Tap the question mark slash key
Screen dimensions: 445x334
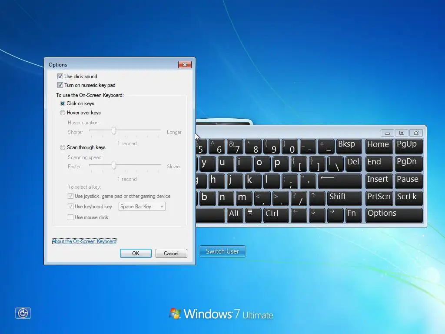click(299, 198)
